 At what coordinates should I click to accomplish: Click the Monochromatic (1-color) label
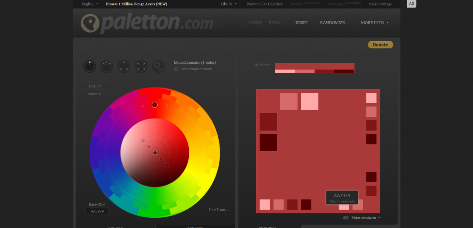point(195,62)
